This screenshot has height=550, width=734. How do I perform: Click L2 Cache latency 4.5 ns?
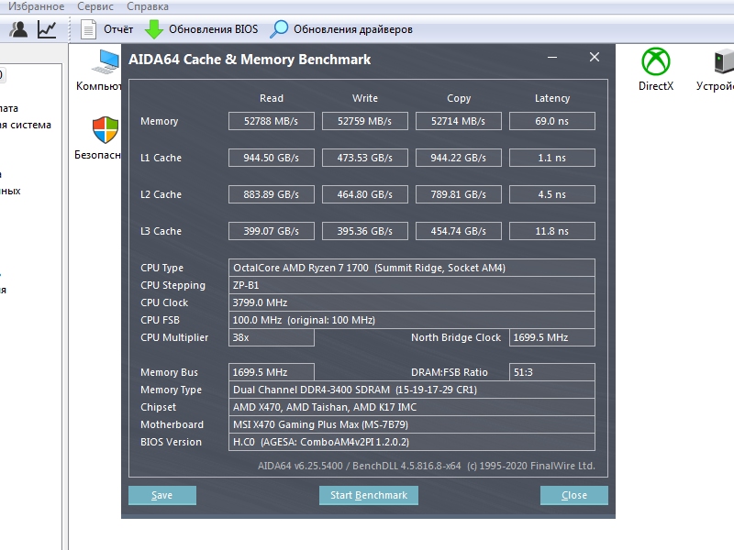click(552, 194)
